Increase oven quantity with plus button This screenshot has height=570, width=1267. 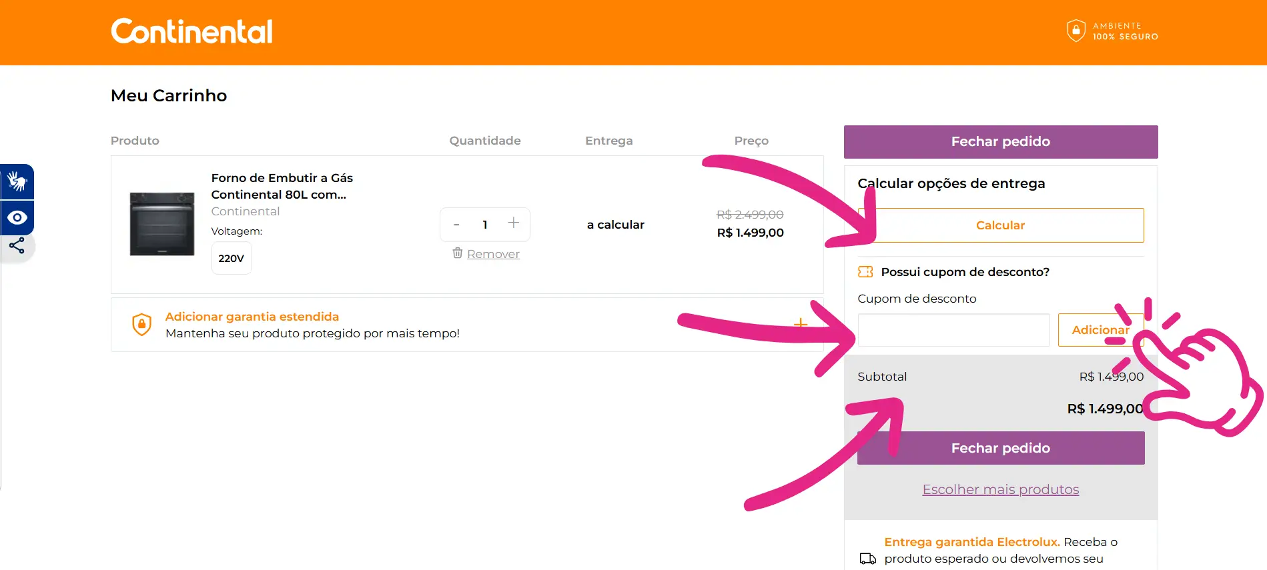tap(513, 223)
